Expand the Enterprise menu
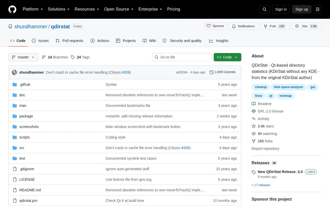This screenshot has height=206, width=330. coord(150,9)
